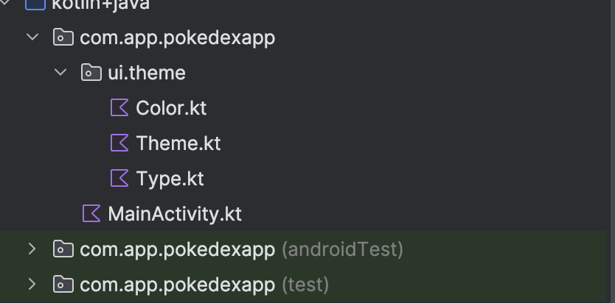Image resolution: width=615 pixels, height=303 pixels.
Task: Select the androidTest package row label
Action: pos(241,249)
